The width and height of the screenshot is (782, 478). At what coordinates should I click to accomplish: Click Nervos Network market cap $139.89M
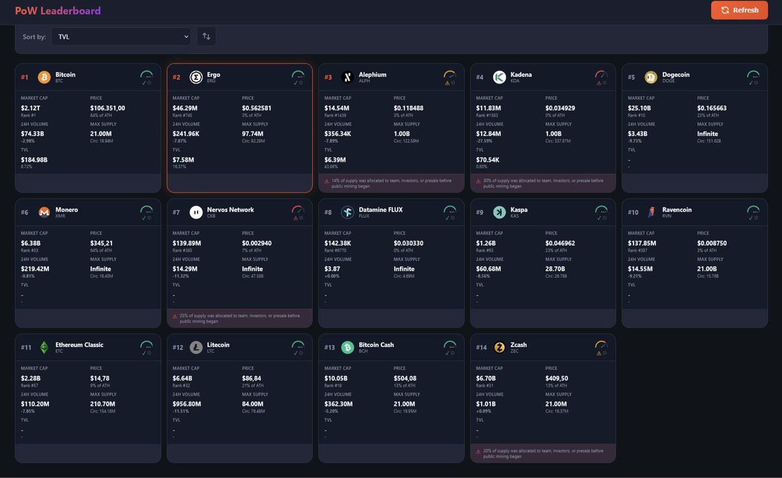point(187,243)
